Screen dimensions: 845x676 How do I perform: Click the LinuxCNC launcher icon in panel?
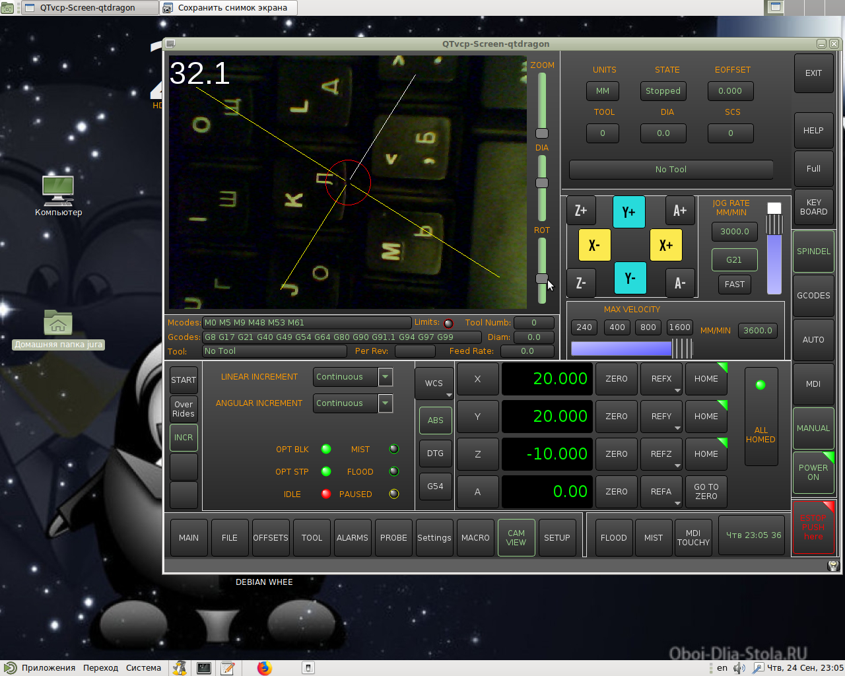pos(180,668)
